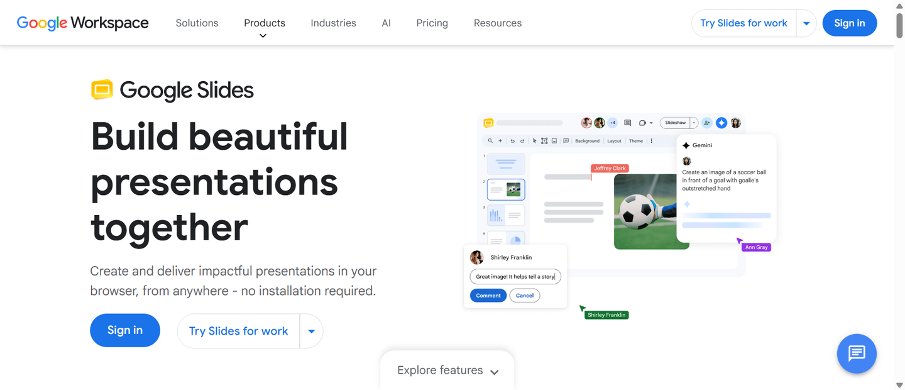Viewport: 905px width, 390px height.
Task: Open dropdown arrow beside header Try Slides for work
Action: pyautogui.click(x=806, y=23)
